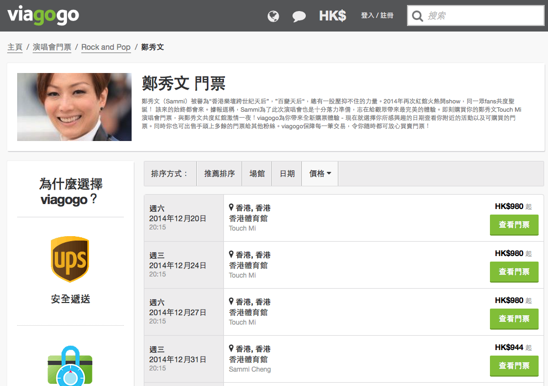View tickets for December 24 show
The height and width of the screenshot is (386, 548).
point(514,272)
